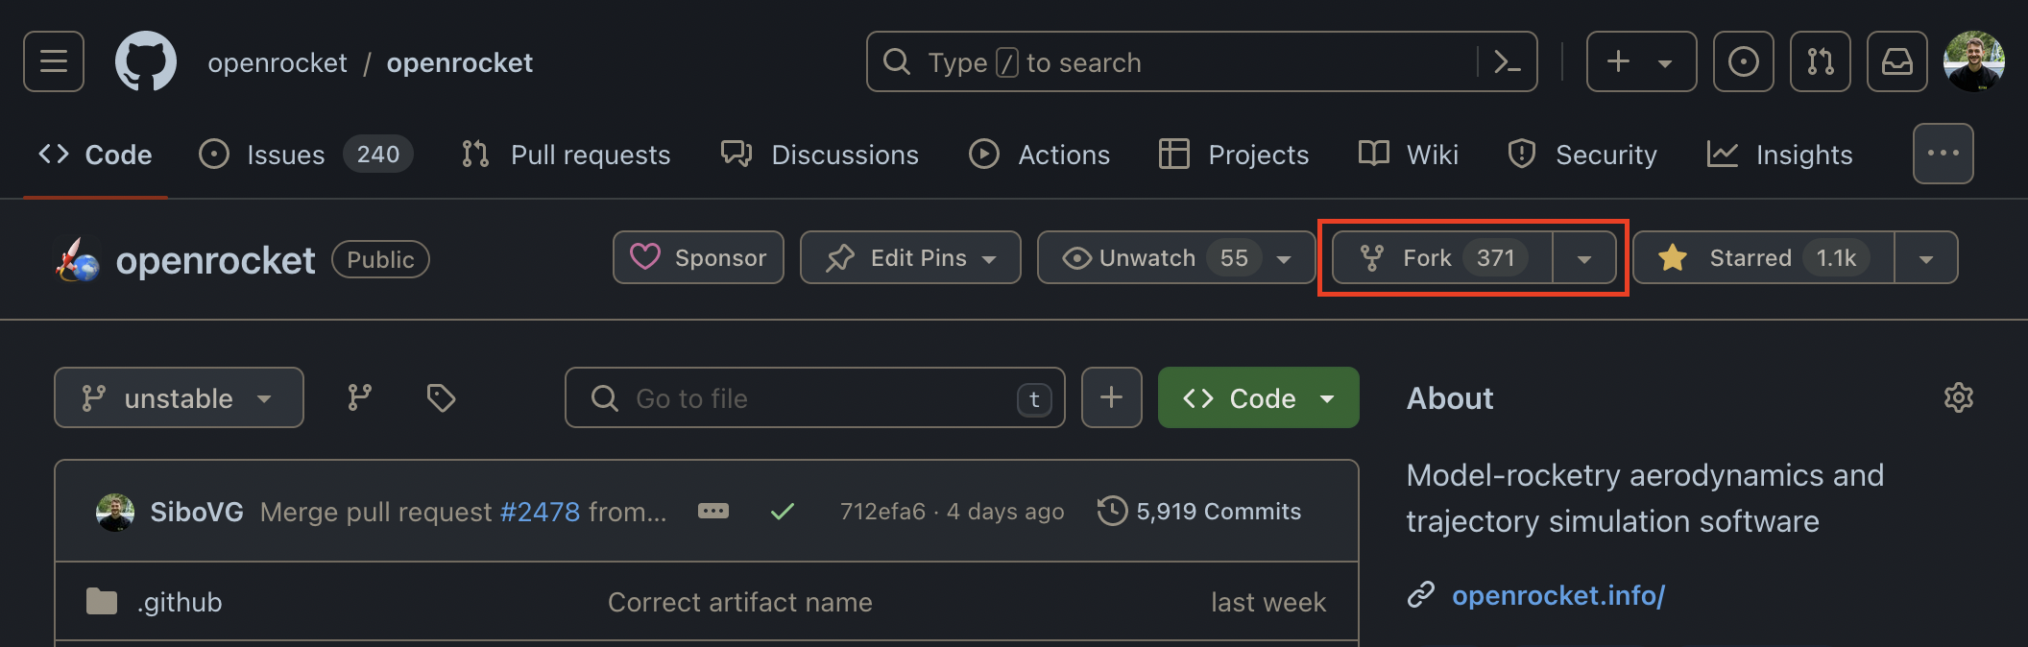
Task: Open the About settings gear
Action: point(1958,397)
